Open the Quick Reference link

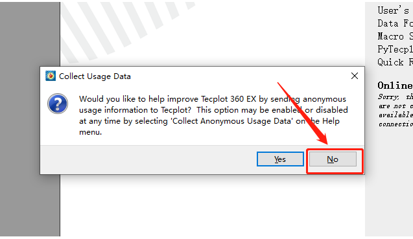pyautogui.click(x=395, y=62)
